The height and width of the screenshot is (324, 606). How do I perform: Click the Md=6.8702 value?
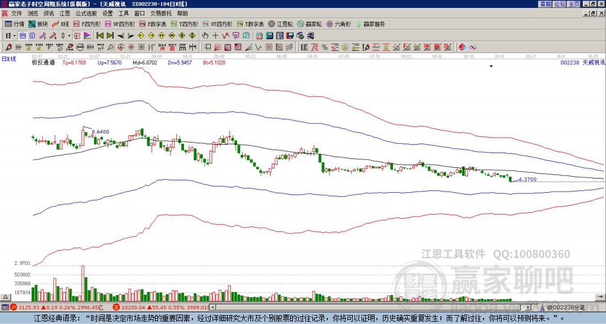(145, 63)
